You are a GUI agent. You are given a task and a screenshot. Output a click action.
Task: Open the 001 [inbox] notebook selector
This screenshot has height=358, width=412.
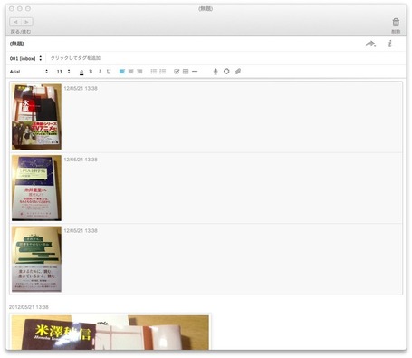25,58
